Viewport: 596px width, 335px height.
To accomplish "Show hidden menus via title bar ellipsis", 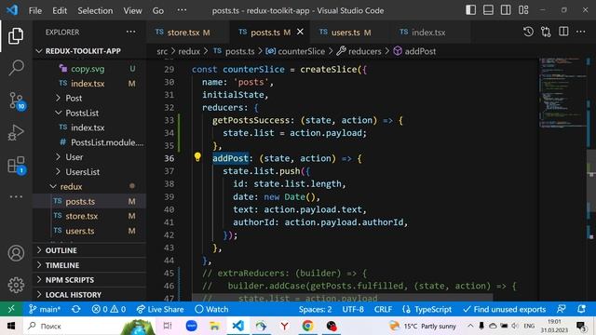I will pos(182,10).
